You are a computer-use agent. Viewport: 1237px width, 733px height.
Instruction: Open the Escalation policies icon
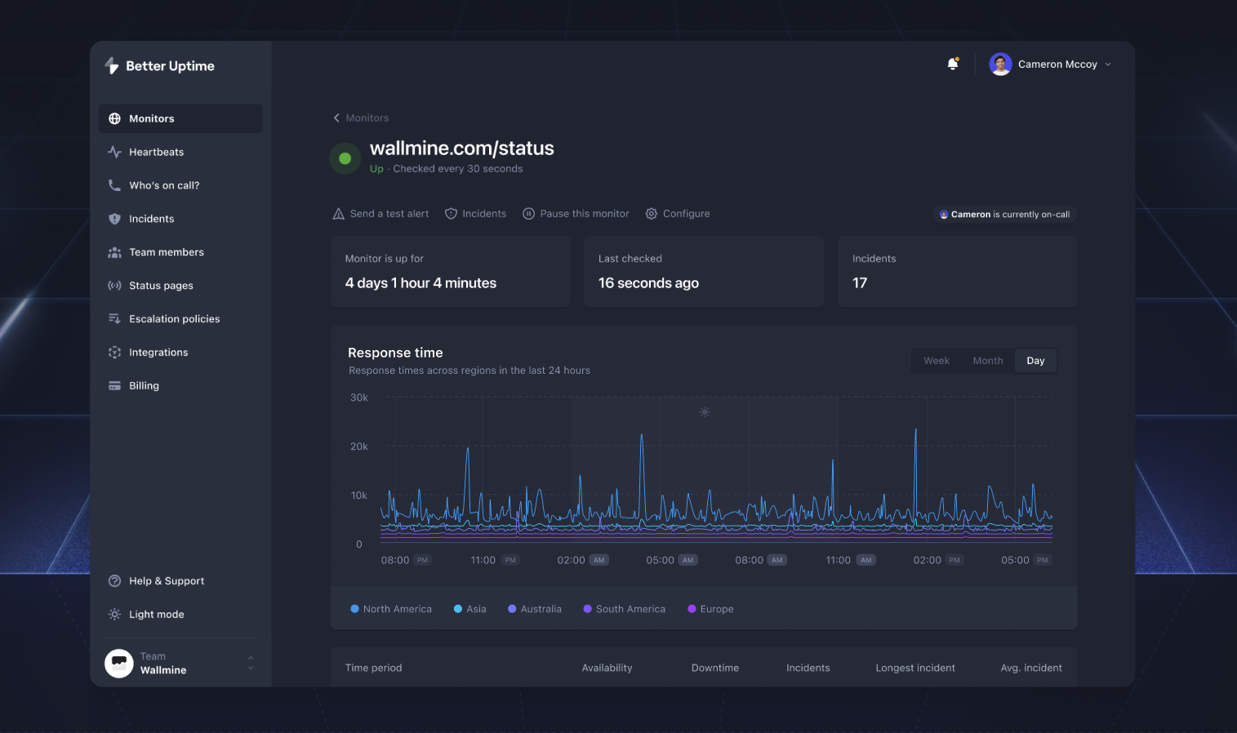(x=114, y=318)
